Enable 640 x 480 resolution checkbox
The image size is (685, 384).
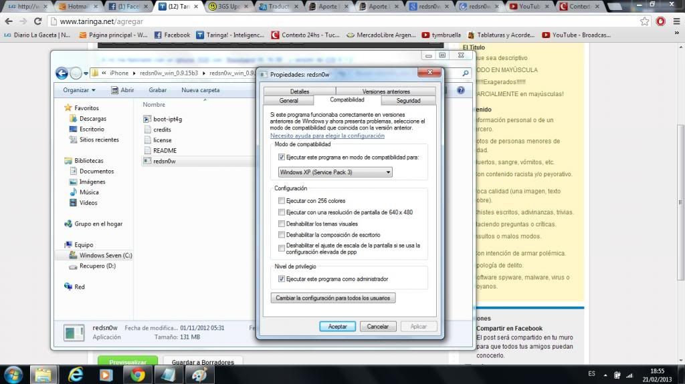click(x=282, y=212)
